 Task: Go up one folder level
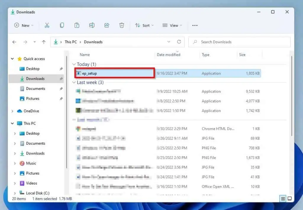(x=44, y=42)
